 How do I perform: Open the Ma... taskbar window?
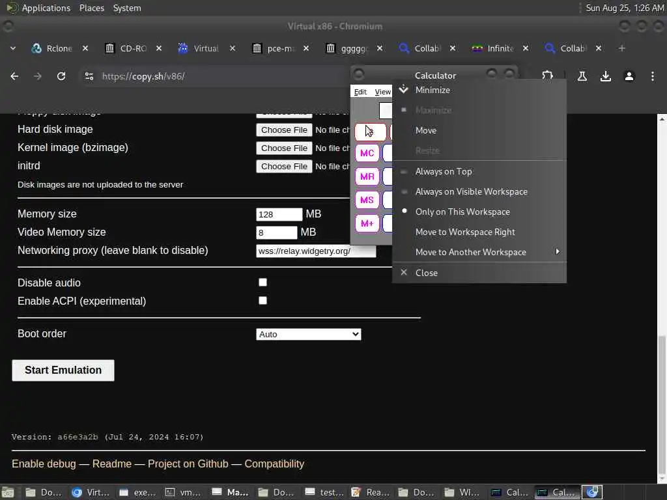pos(230,492)
